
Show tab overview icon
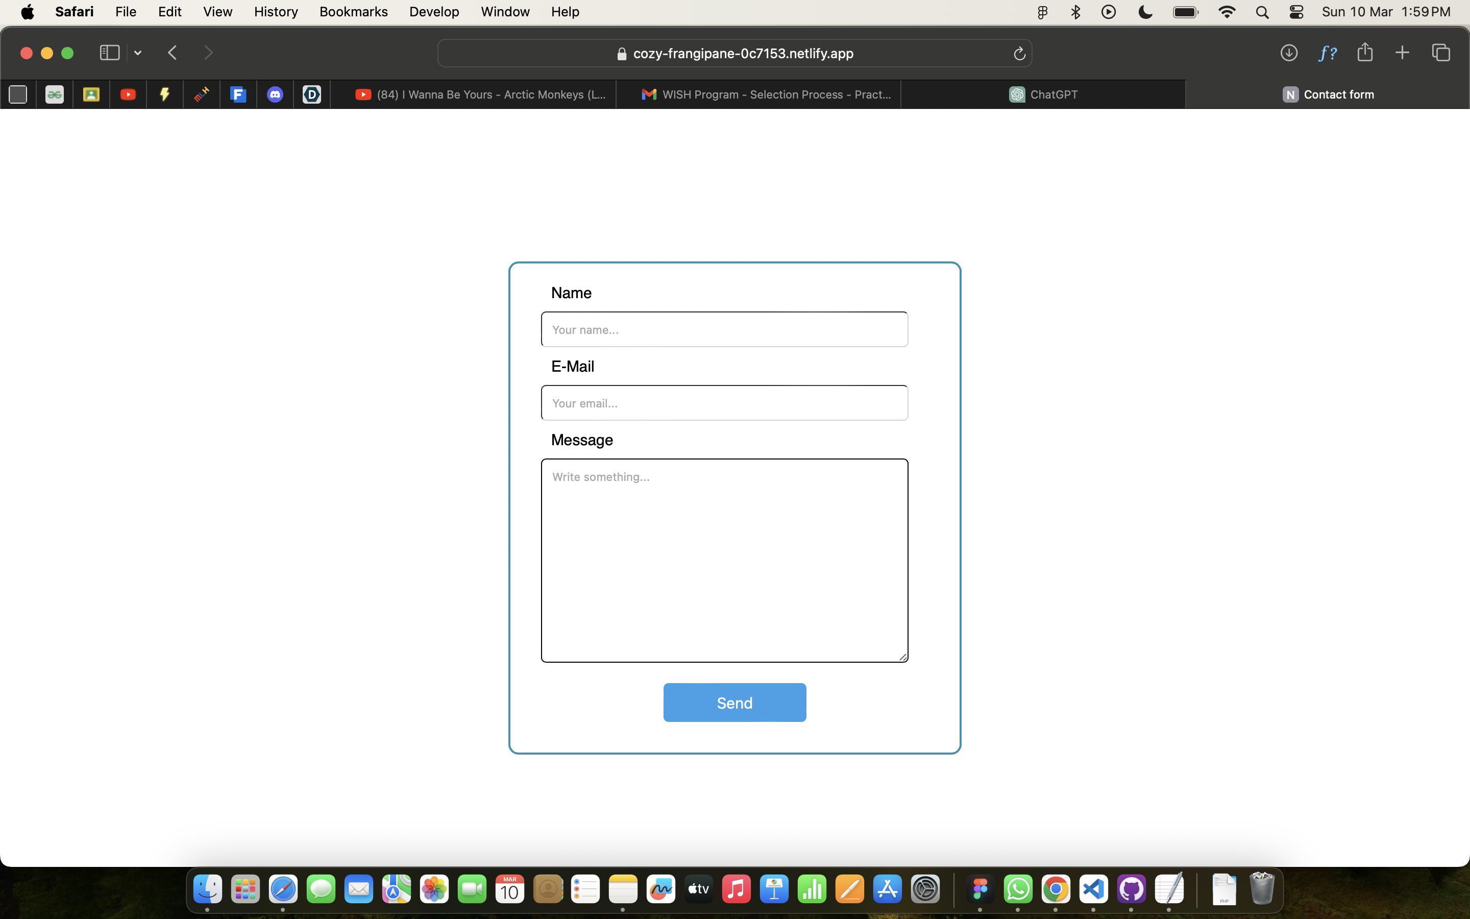pos(1441,53)
